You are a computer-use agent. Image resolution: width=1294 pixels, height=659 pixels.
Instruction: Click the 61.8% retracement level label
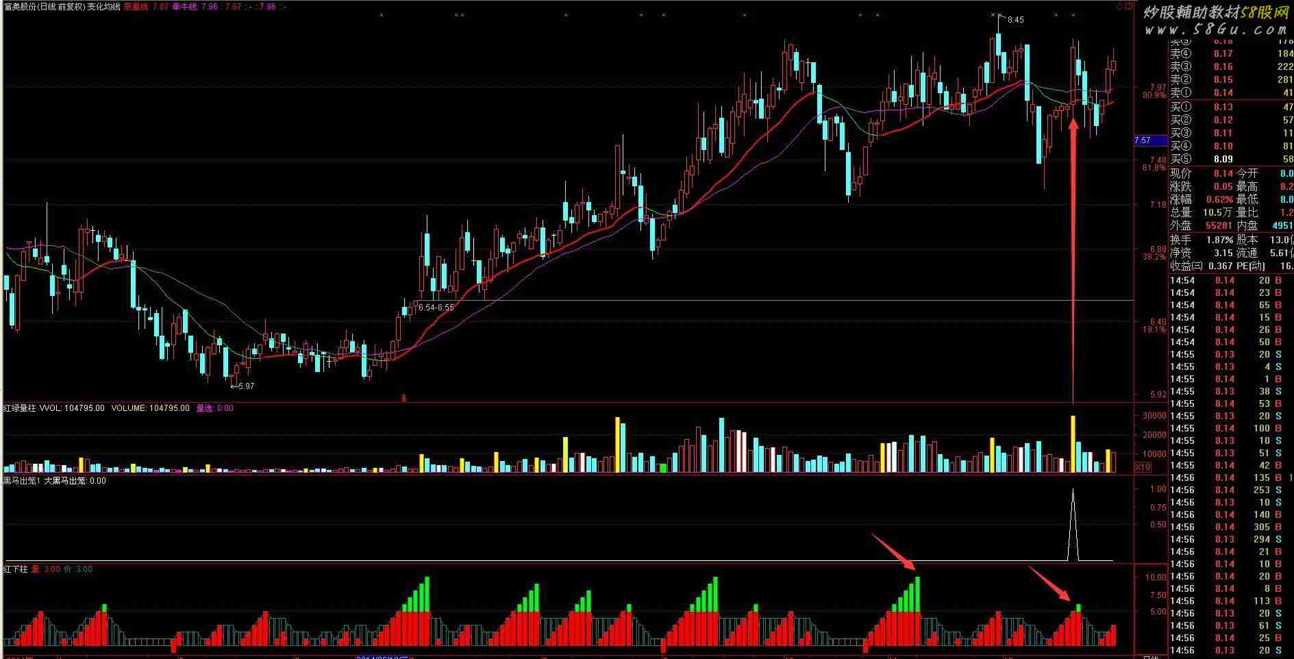pyautogui.click(x=1154, y=168)
